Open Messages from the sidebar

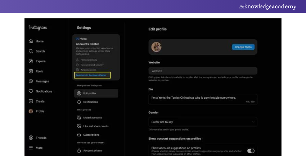click(42, 81)
